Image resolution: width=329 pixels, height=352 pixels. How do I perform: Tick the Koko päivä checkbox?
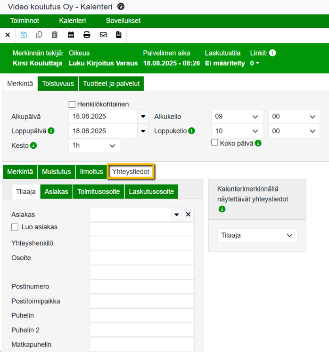214,143
